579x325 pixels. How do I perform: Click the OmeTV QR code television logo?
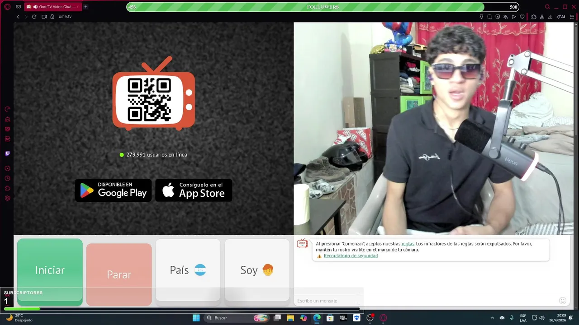(154, 93)
